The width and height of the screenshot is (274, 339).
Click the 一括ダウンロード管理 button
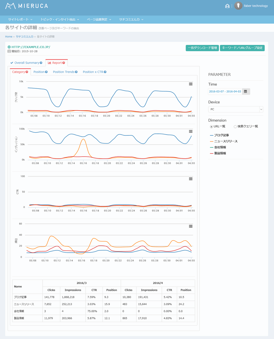click(202, 48)
